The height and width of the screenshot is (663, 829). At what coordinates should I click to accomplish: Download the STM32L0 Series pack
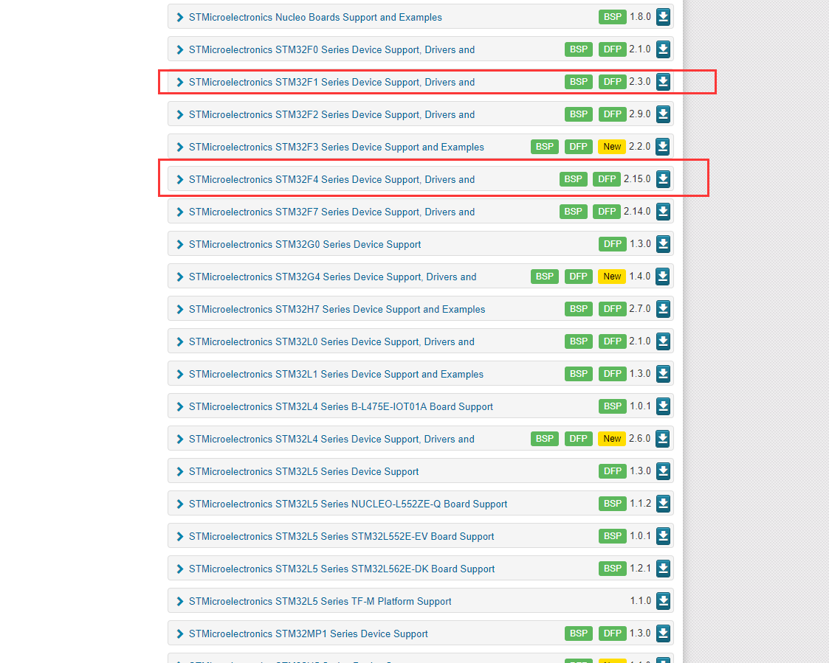click(x=663, y=341)
